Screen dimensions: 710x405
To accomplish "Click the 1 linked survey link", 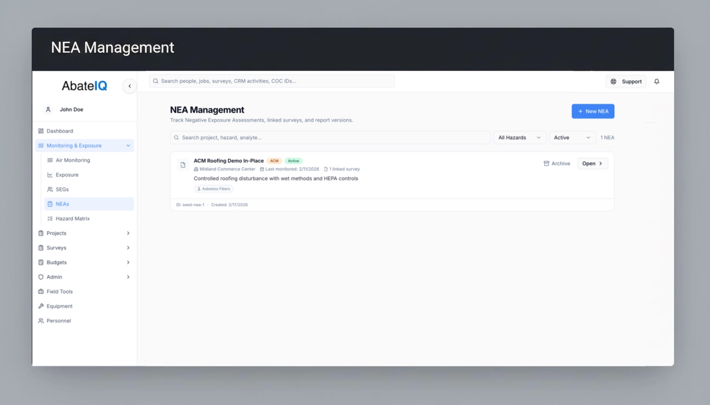I will pyautogui.click(x=342, y=169).
